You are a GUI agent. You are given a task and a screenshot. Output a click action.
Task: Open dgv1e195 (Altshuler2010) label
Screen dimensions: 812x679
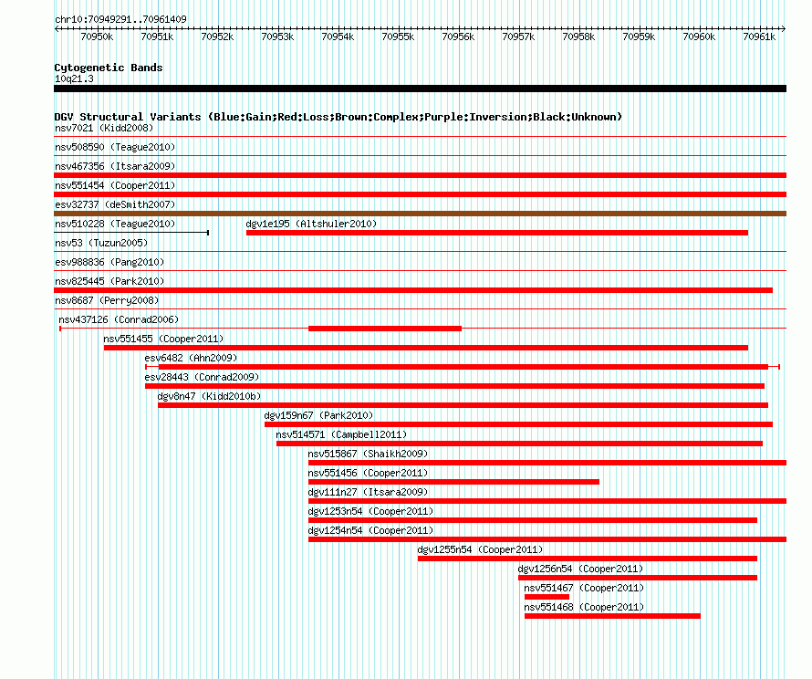[x=311, y=224]
